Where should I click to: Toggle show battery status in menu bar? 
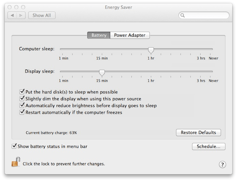[14, 146]
